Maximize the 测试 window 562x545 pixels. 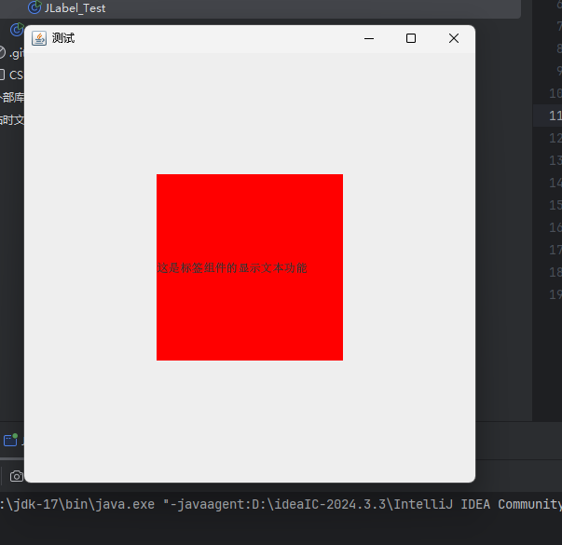411,38
